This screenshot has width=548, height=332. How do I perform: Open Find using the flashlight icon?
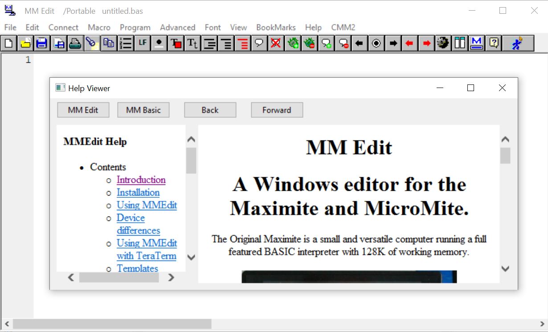[92, 43]
